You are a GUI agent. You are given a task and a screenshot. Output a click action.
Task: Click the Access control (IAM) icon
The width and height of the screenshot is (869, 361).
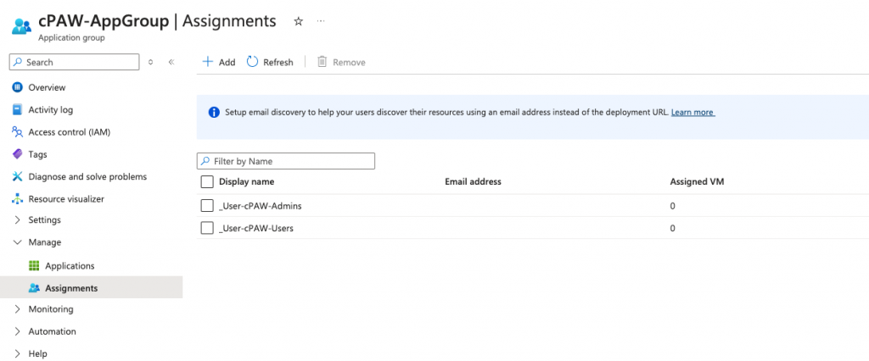pos(17,132)
